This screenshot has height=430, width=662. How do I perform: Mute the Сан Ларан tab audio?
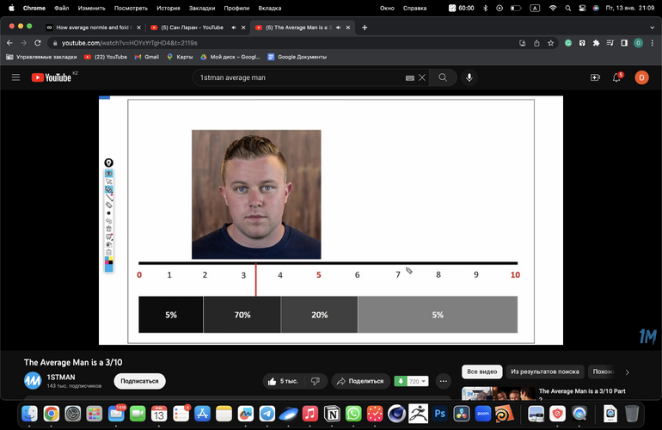[x=234, y=28]
